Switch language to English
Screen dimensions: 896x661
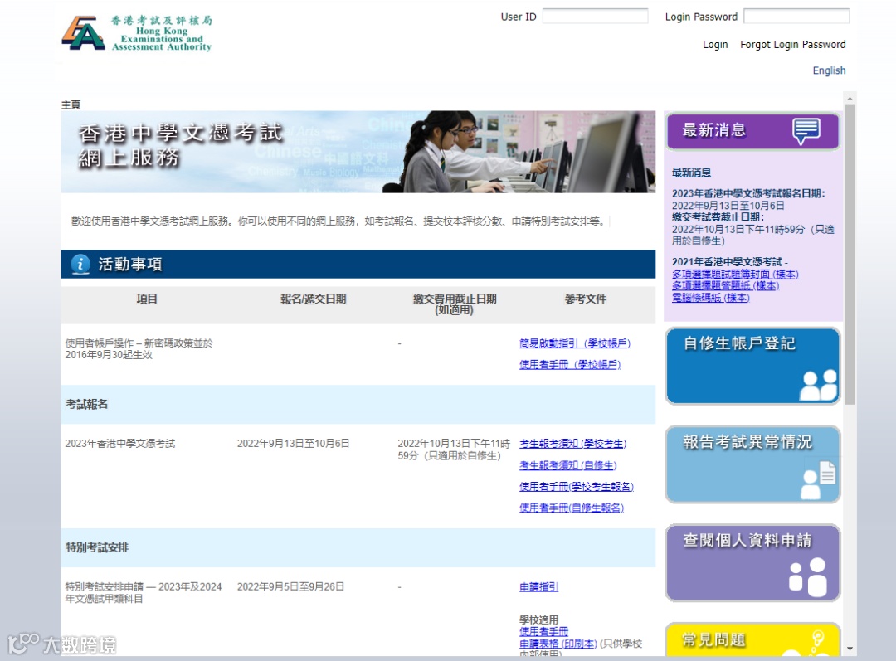[x=829, y=70]
